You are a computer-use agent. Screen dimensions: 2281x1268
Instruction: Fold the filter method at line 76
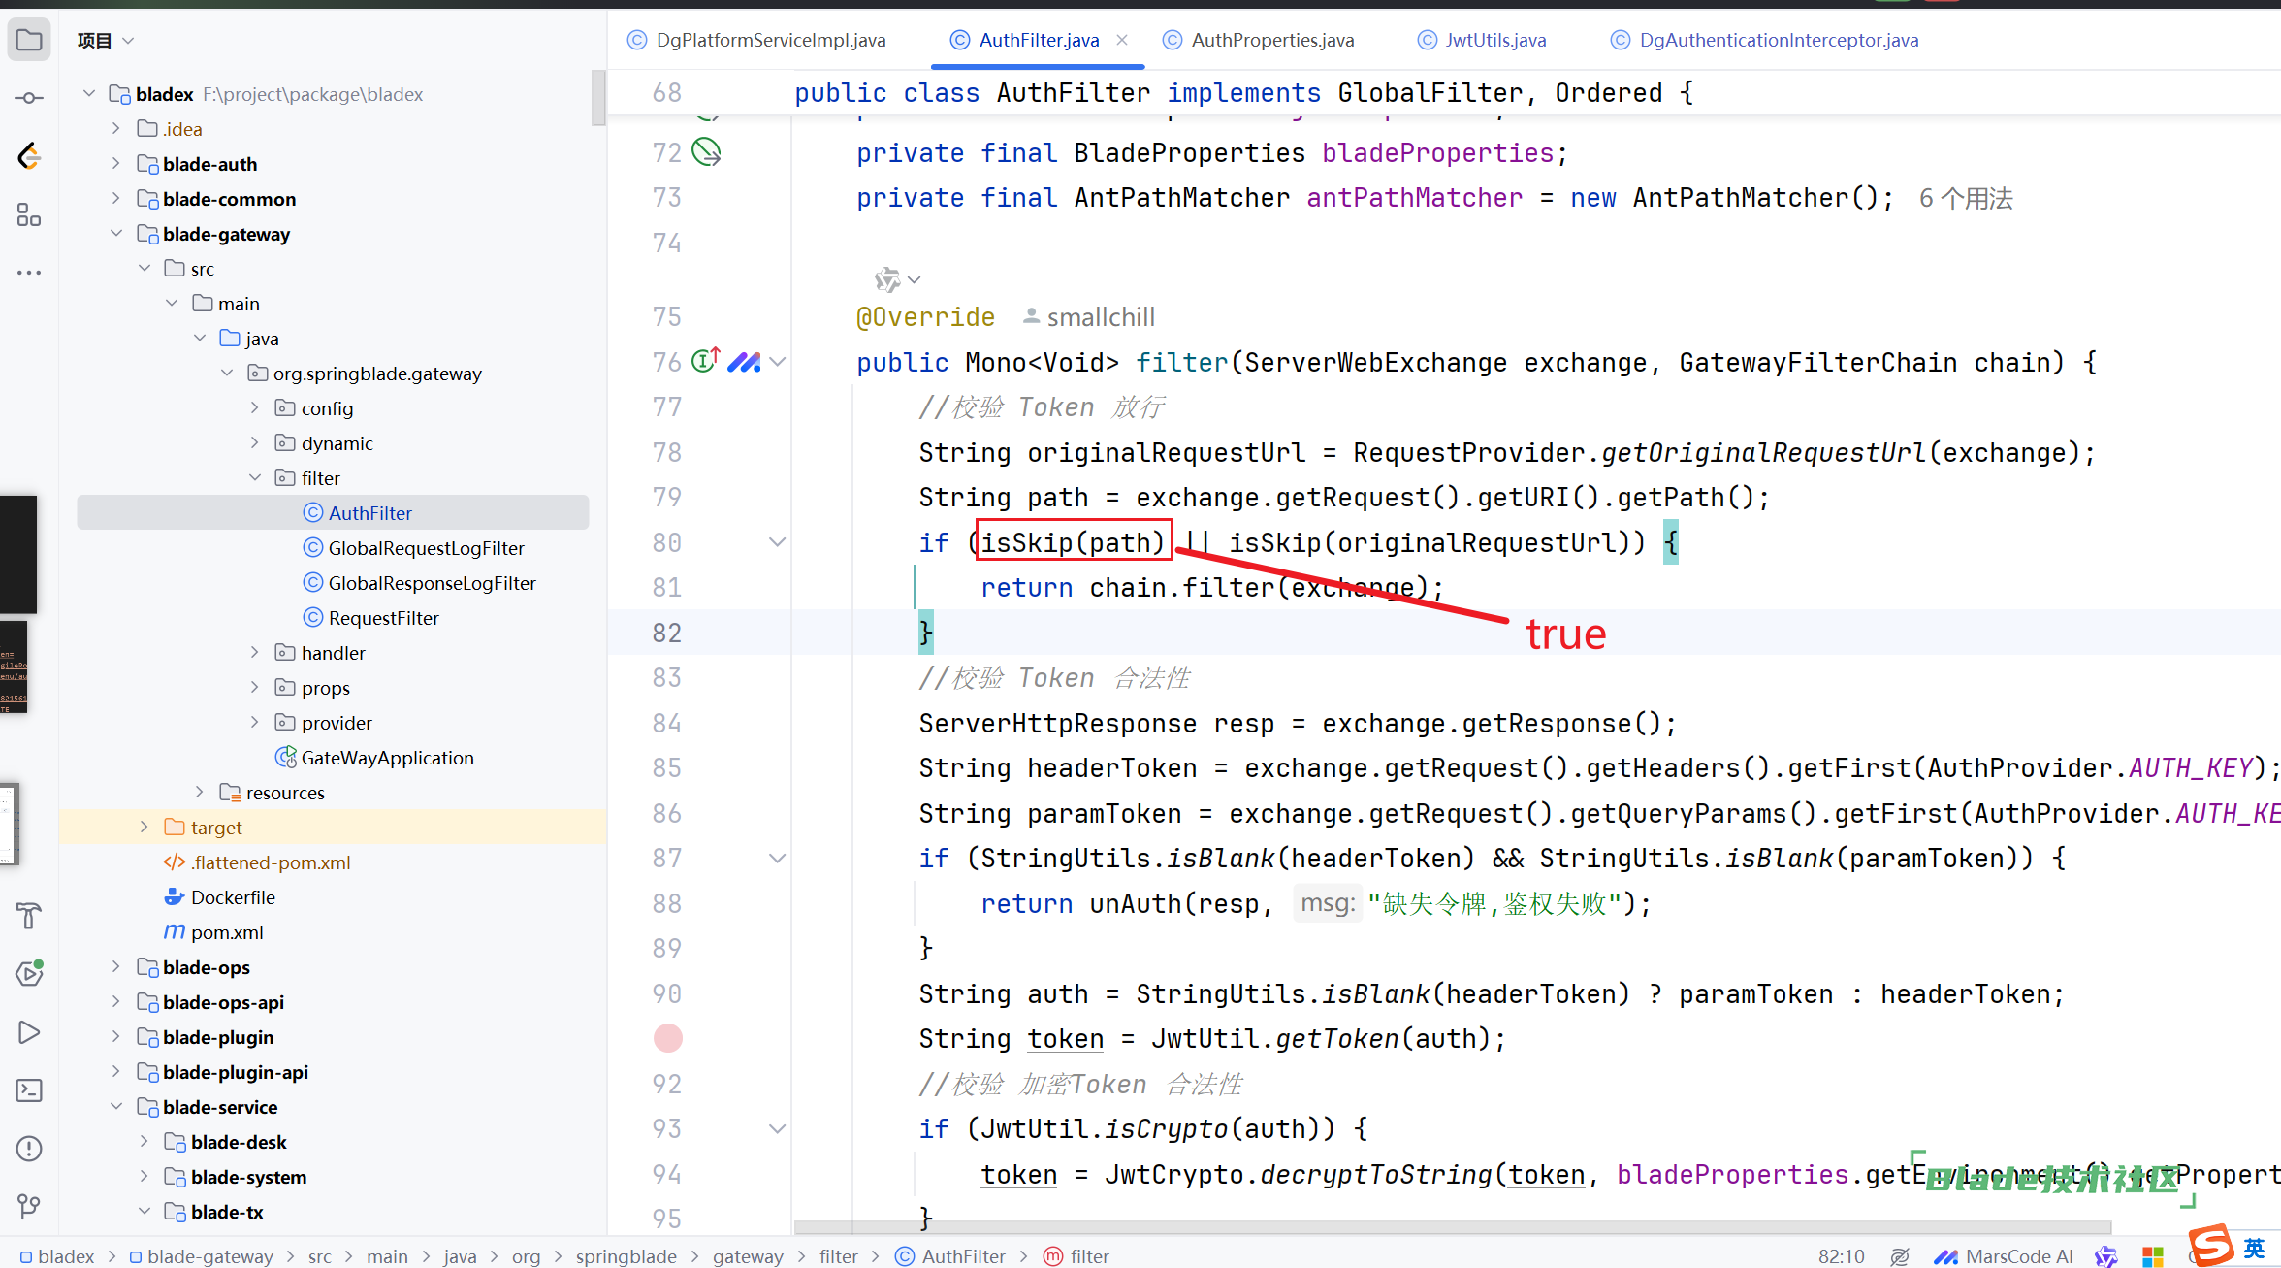coord(777,362)
